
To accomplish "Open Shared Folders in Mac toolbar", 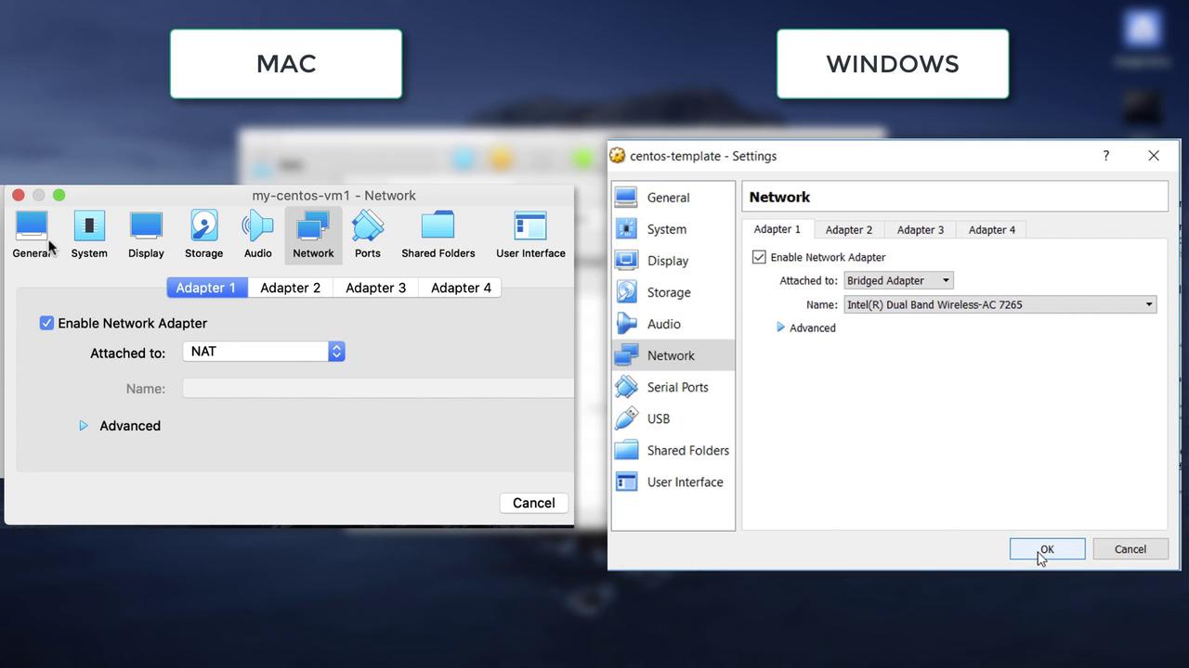I will [x=438, y=234].
